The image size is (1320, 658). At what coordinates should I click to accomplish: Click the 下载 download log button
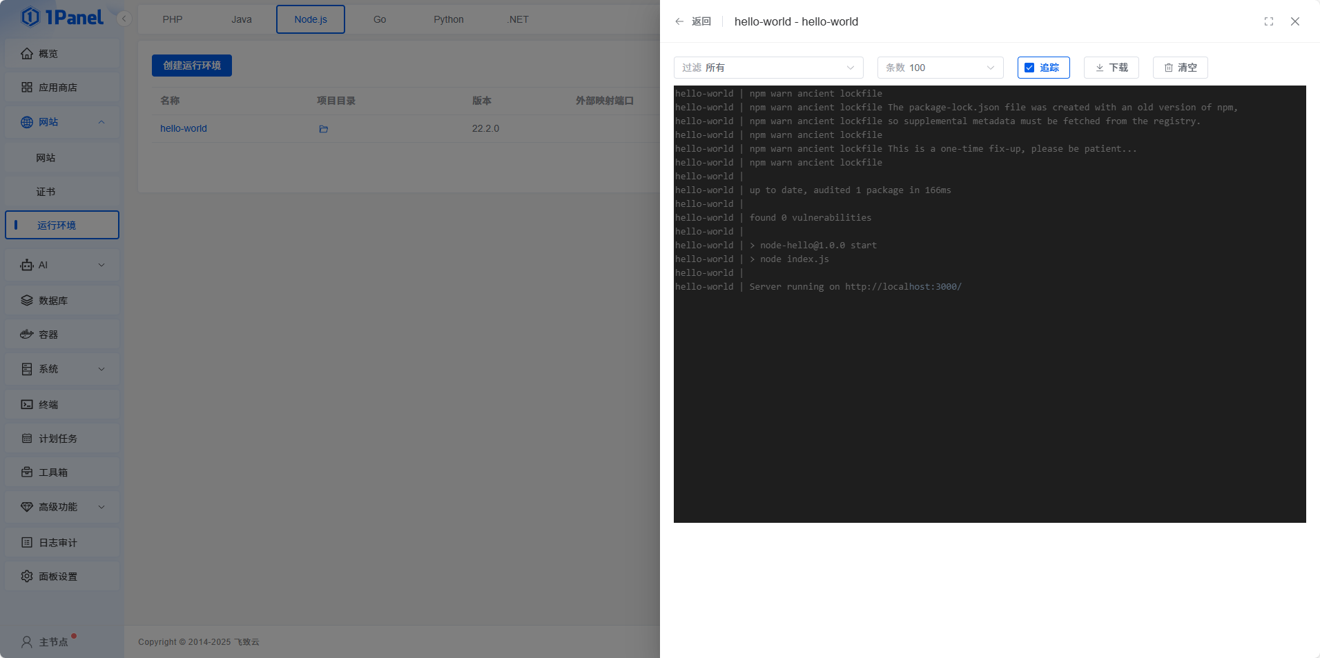pyautogui.click(x=1112, y=68)
